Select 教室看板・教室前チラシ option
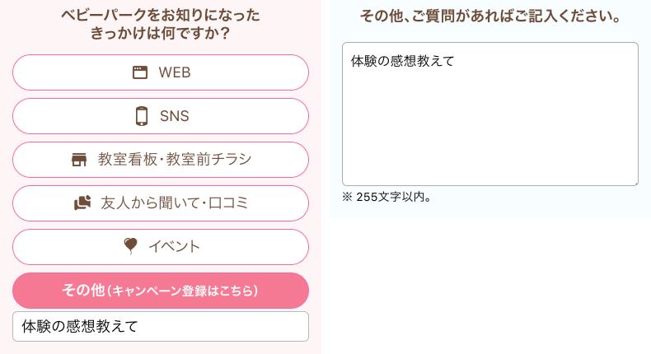The width and height of the screenshot is (651, 354). (x=161, y=160)
